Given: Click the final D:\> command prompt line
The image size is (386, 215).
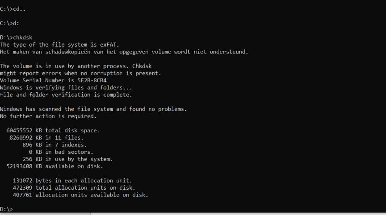Looking at the screenshot, I should [x=7, y=209].
